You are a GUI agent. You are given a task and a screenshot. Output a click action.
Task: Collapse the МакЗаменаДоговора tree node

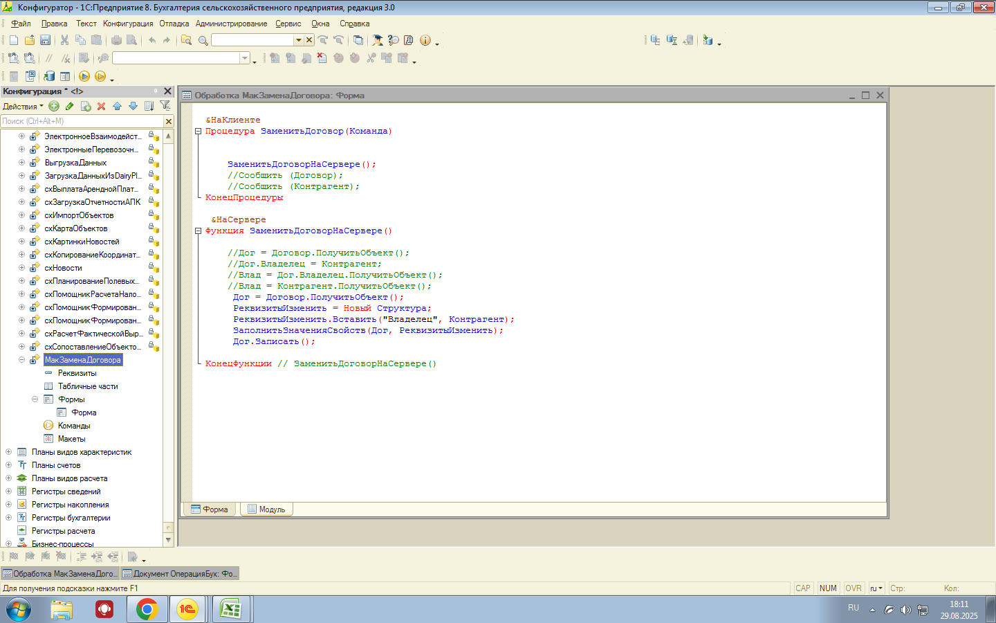click(21, 360)
